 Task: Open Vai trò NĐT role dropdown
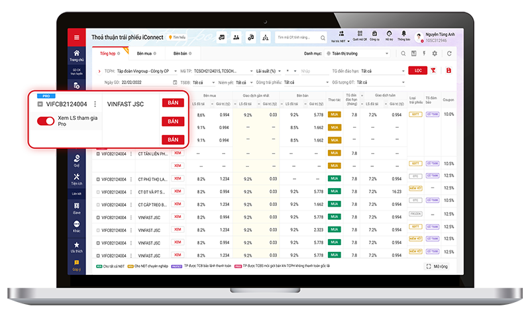pos(341,36)
